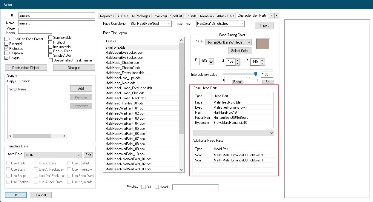Increase the G color value spinner
The width and height of the screenshot is (373, 202).
click(x=238, y=60)
